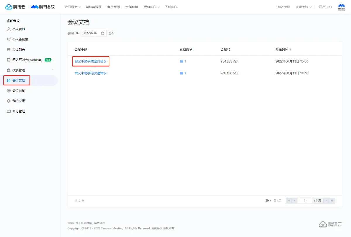Click the 用户协议 footer link

pos(99,223)
